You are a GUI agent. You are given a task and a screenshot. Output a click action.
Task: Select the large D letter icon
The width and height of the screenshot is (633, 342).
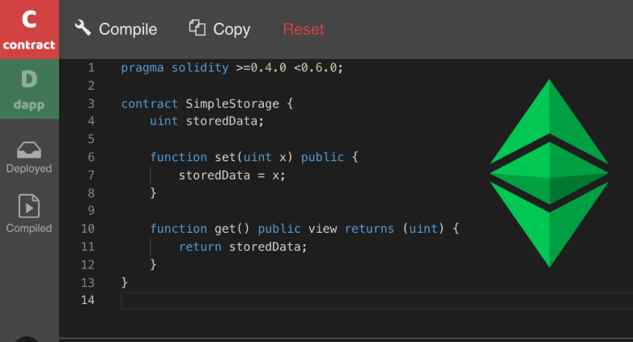coord(29,79)
